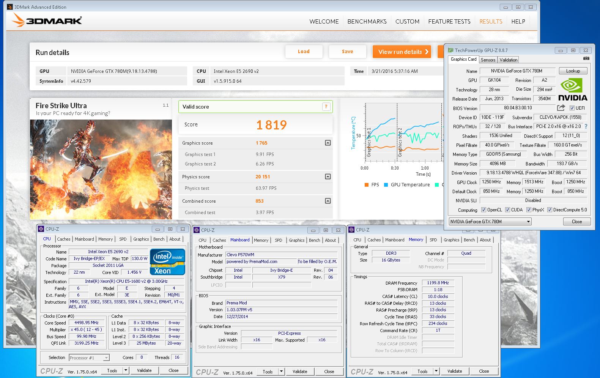Toggle the CUDA checkbox
This screenshot has height=378, width=600.
507,210
